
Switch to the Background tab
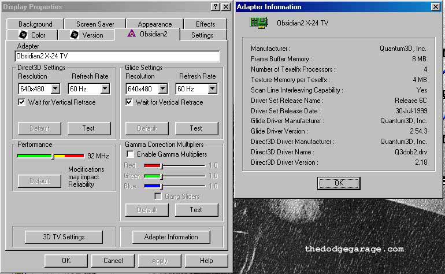point(35,24)
